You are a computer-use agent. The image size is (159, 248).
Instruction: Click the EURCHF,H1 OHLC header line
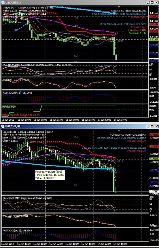click(28, 132)
